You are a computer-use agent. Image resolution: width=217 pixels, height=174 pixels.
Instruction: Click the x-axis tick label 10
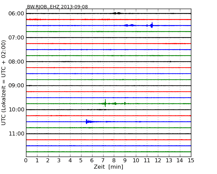click(x=136, y=161)
